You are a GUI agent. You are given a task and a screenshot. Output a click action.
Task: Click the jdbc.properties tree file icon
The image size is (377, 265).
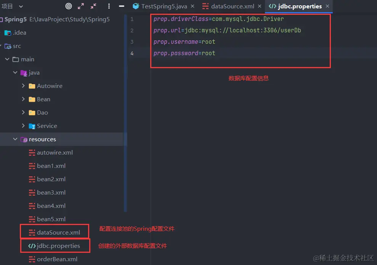pyautogui.click(x=32, y=246)
